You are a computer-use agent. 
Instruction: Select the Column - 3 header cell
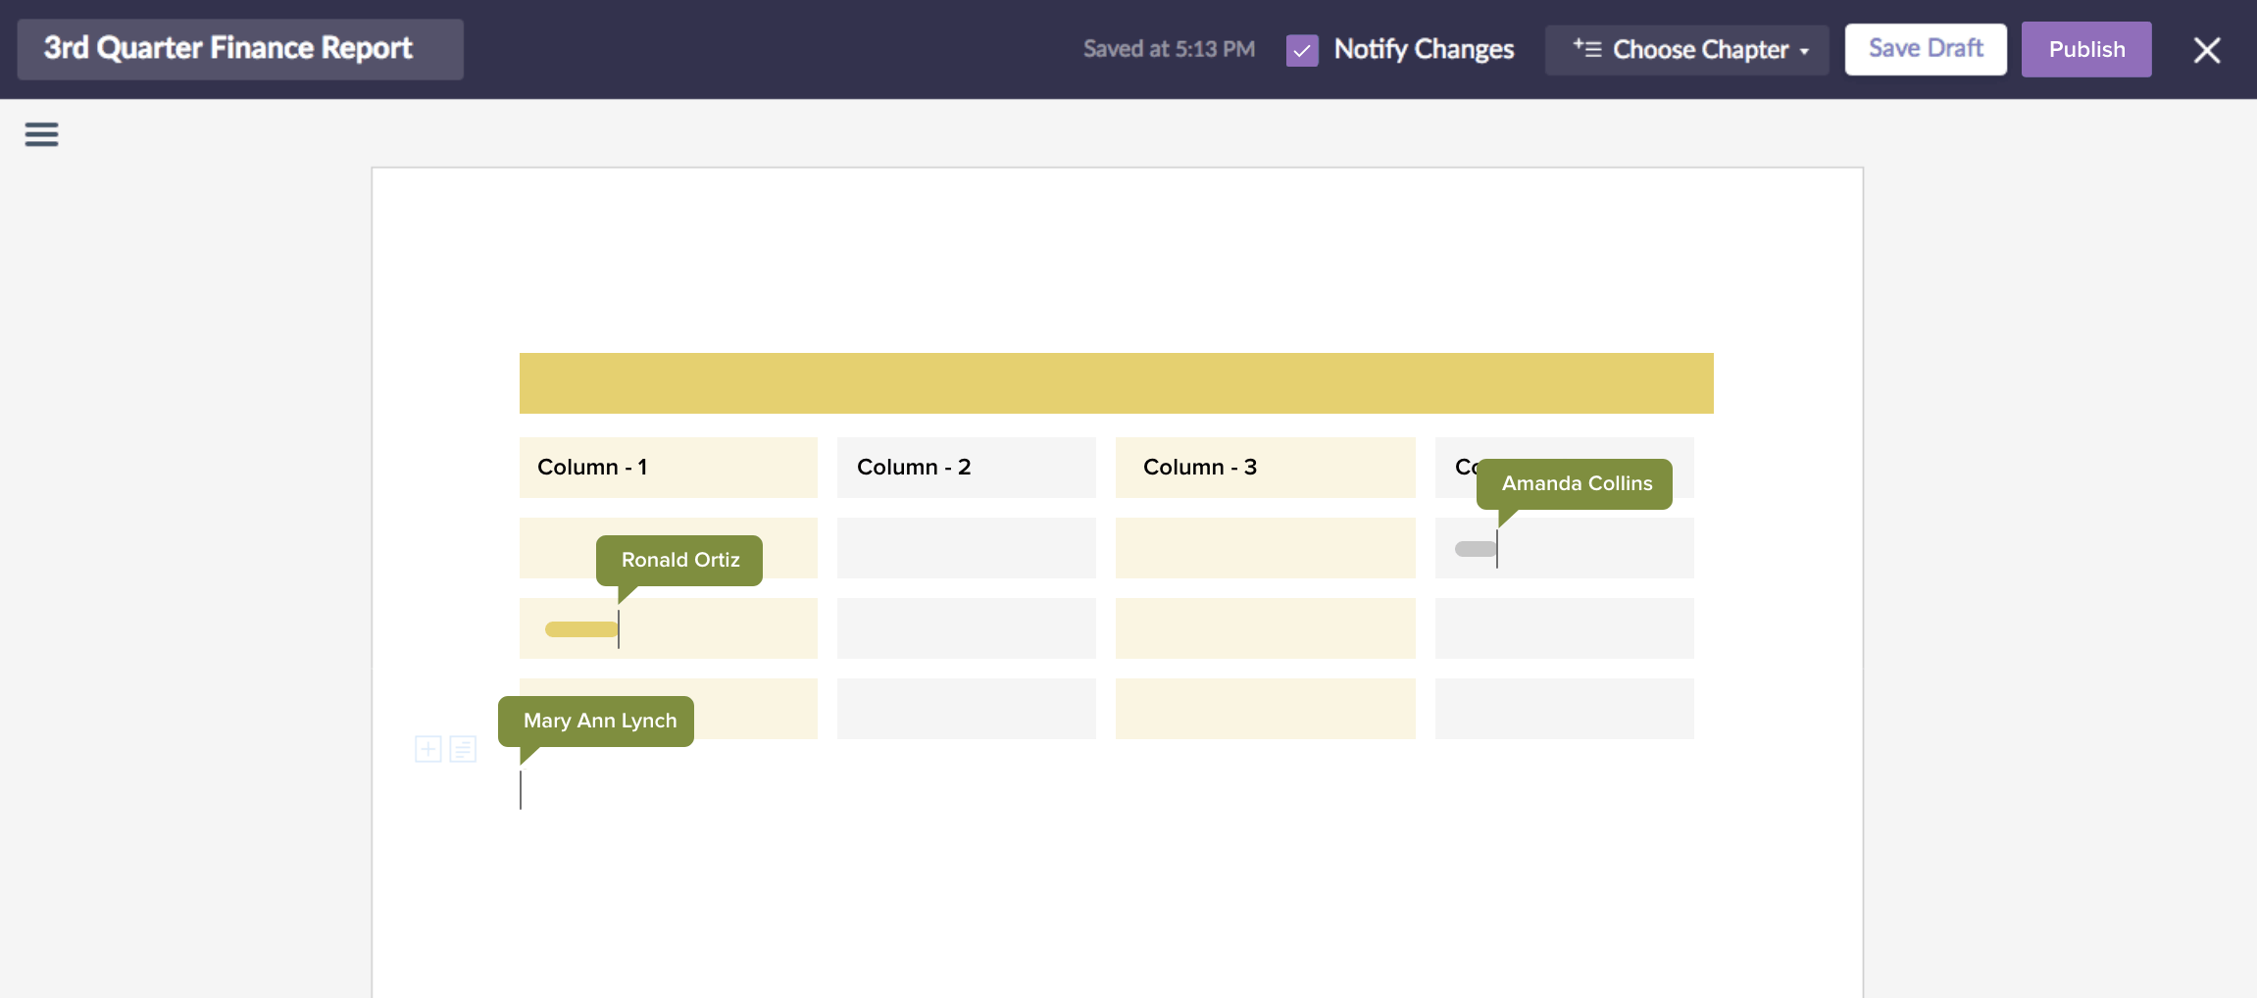[1265, 467]
